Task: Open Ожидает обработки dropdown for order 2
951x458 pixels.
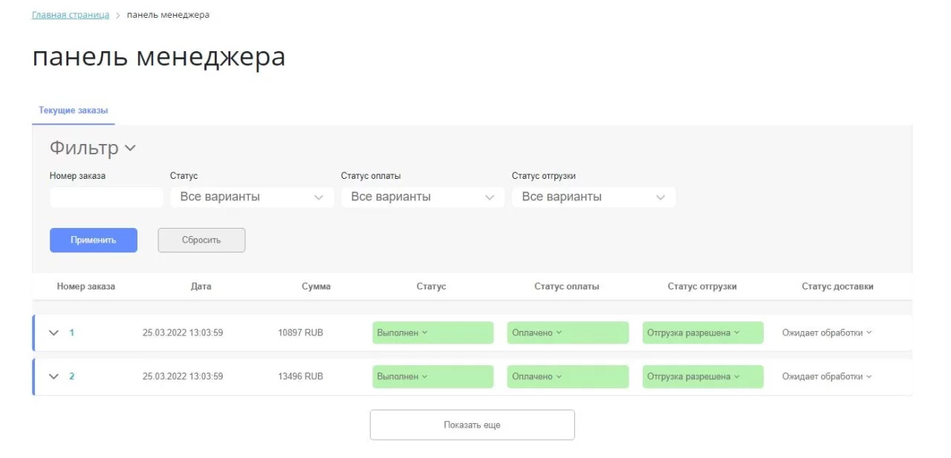Action: click(827, 377)
